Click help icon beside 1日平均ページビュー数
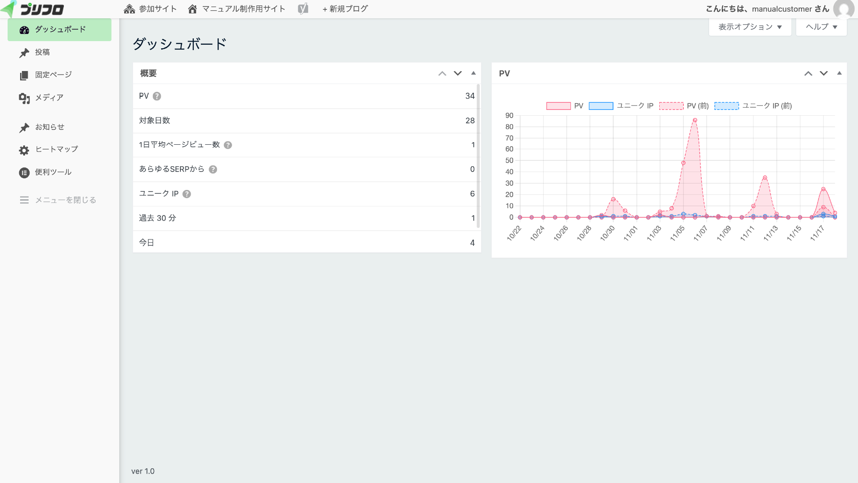 coord(228,145)
